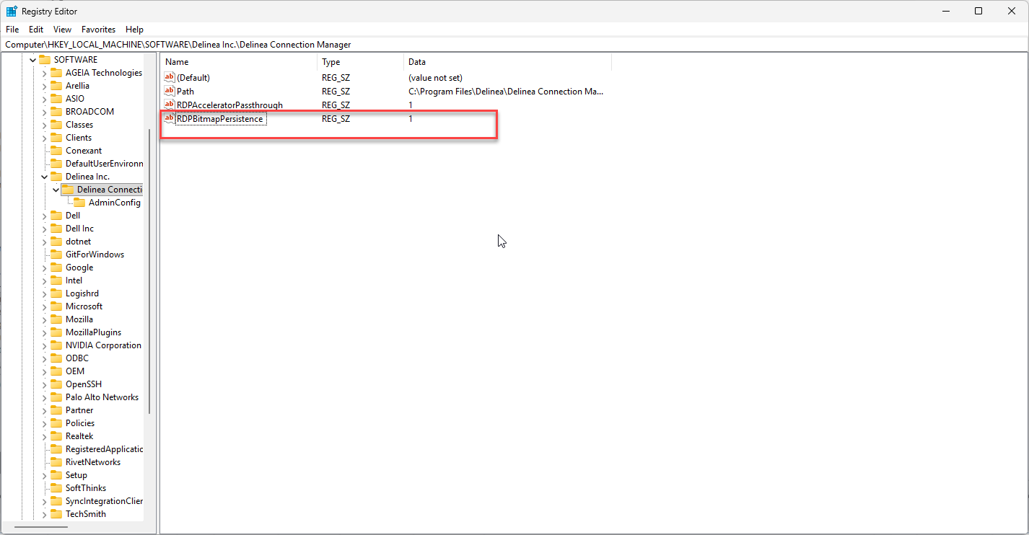Collapse the SOFTWARE key chevron
Image resolution: width=1029 pixels, height=535 pixels.
33,60
